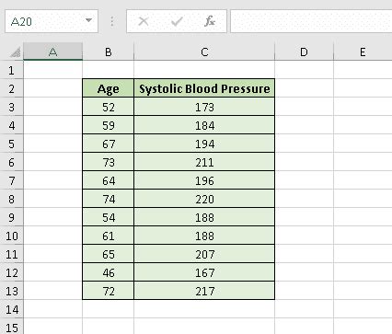392x334 pixels.
Task: Select row 2 header
Action: 12,88
